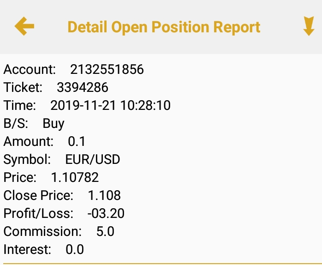Tap the download arrow icon

click(308, 26)
